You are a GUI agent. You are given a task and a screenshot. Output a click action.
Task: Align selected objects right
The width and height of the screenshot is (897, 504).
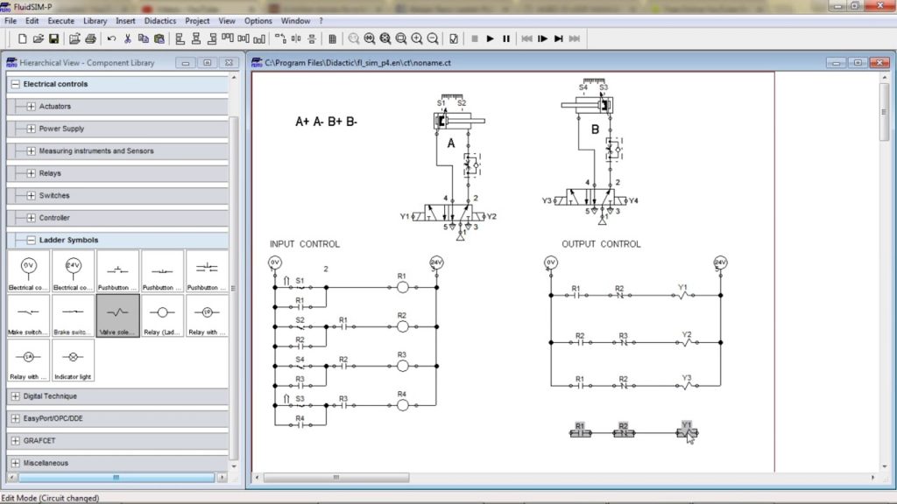(x=212, y=38)
